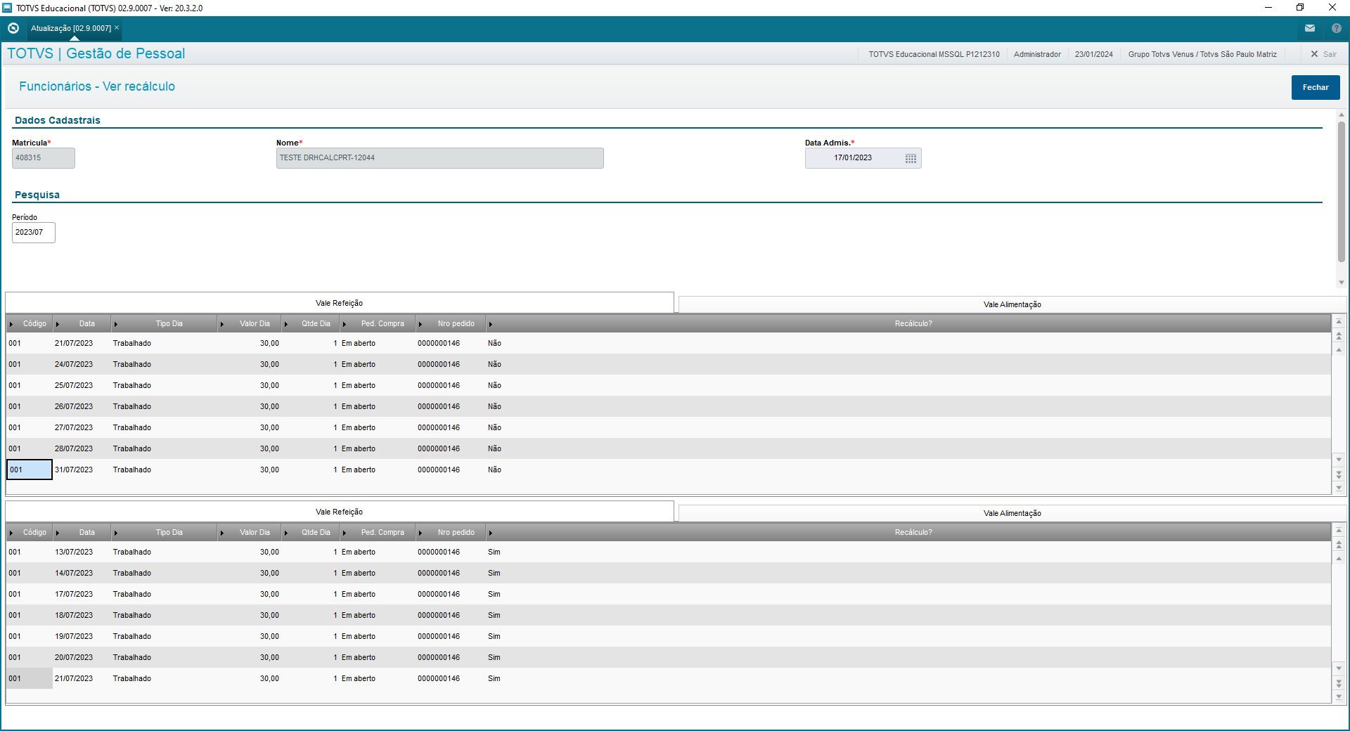Open the Data Admis. calendar picker icon
The width and height of the screenshot is (1350, 731).
click(911, 158)
